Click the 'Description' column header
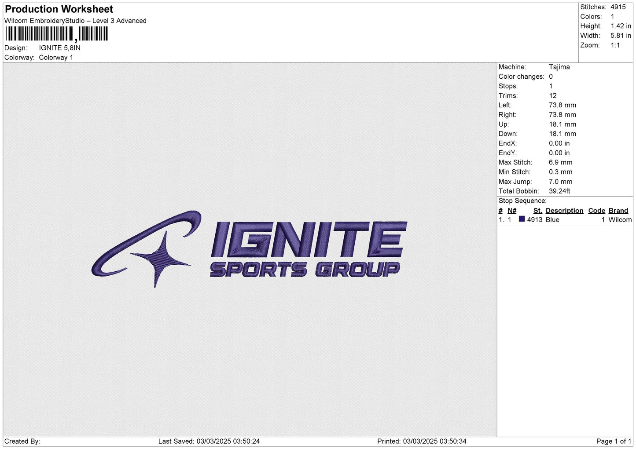Viewport: 636px width, 449px height. [564, 211]
